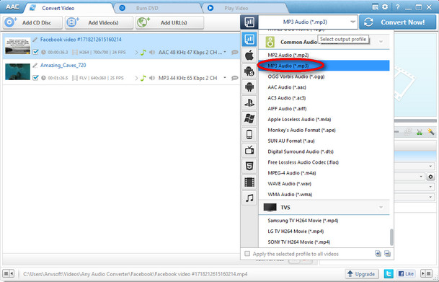This screenshot has height=282, width=439.
Task: Open audio track dropdown for Facebook video
Action: 225,52
